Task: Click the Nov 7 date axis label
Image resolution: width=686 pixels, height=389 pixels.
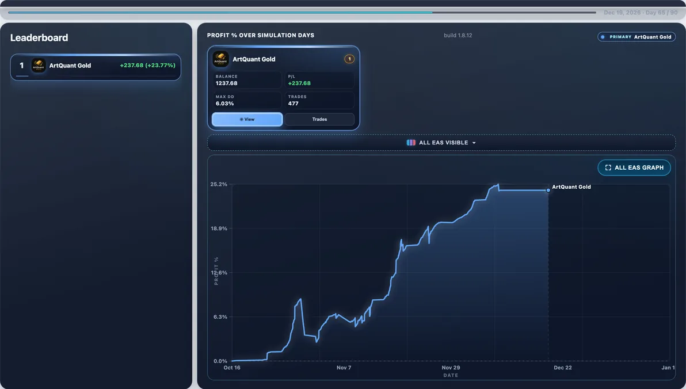Action: pyautogui.click(x=344, y=368)
